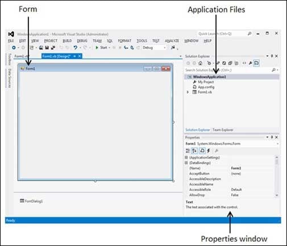Open the Undo history dropdown arrow
Screen dimensions: 287x246
80,48
